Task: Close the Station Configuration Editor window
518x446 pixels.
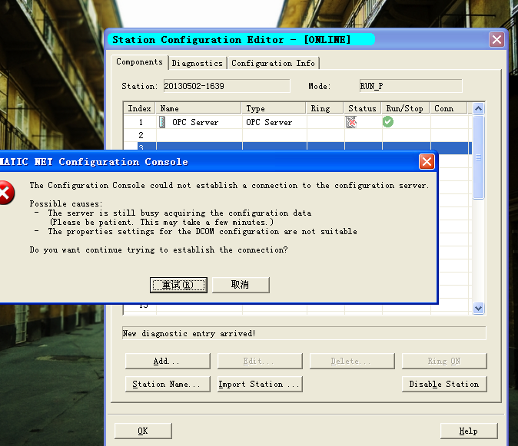Action: click(496, 40)
